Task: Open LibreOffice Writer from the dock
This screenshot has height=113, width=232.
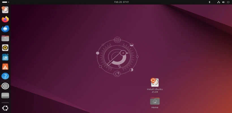Action: (5, 57)
